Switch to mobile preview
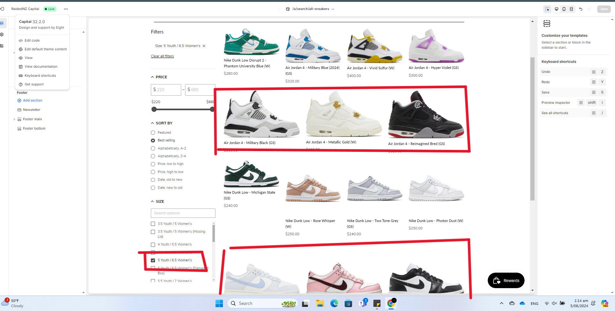Viewport: 615px width, 311px height. (x=564, y=9)
